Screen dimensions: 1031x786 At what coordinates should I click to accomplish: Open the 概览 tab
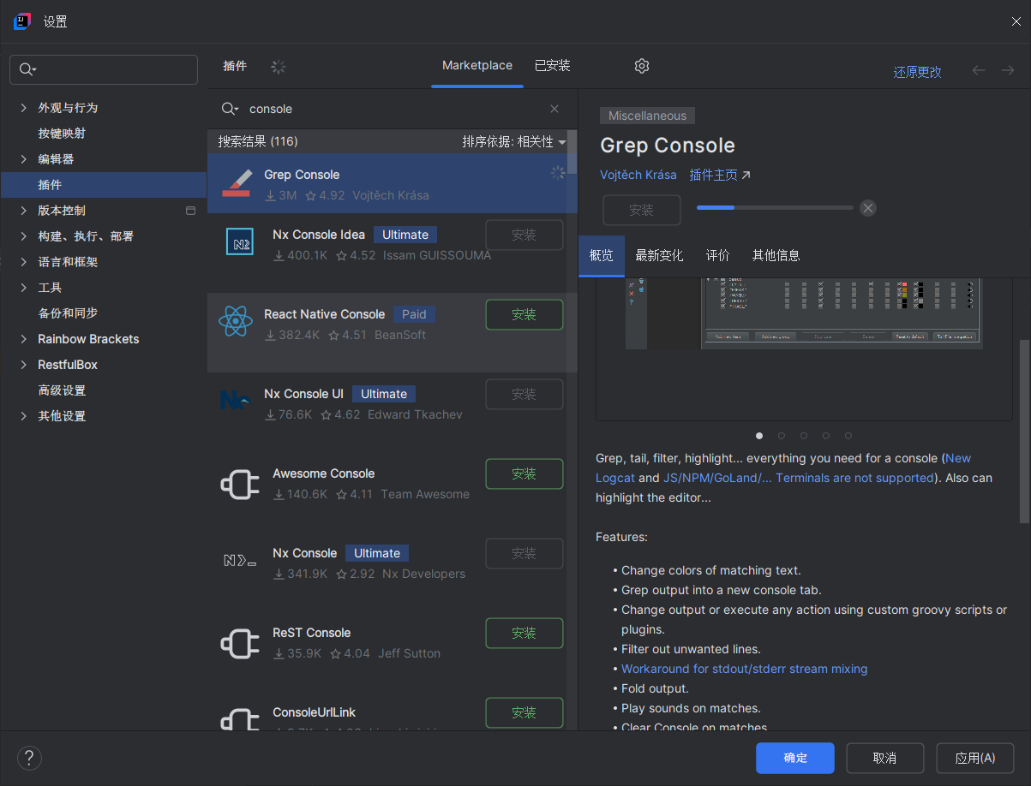(602, 255)
